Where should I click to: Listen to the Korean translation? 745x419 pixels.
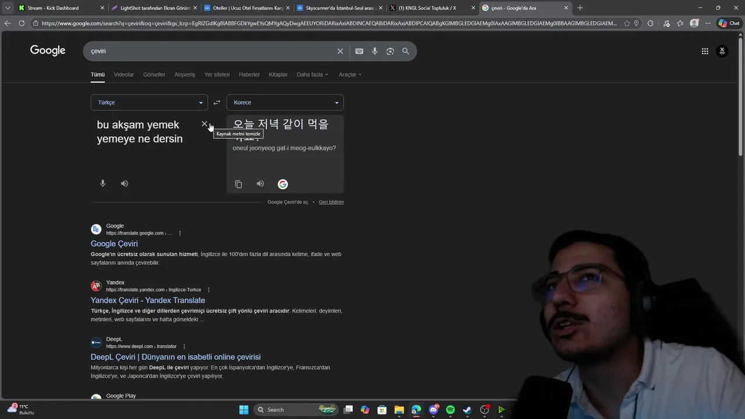pos(260,184)
